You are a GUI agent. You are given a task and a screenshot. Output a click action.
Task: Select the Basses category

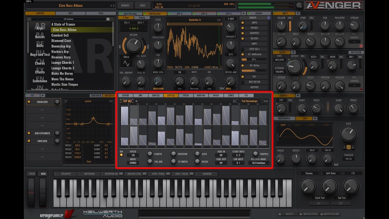click(x=40, y=37)
